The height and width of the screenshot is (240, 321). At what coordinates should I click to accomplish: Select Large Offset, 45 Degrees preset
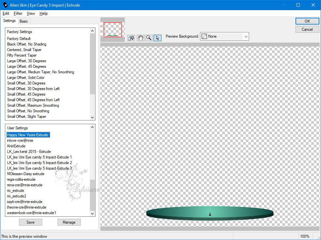coord(26,66)
